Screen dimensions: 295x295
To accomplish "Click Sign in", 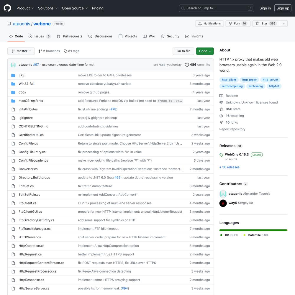I will 265,8.
